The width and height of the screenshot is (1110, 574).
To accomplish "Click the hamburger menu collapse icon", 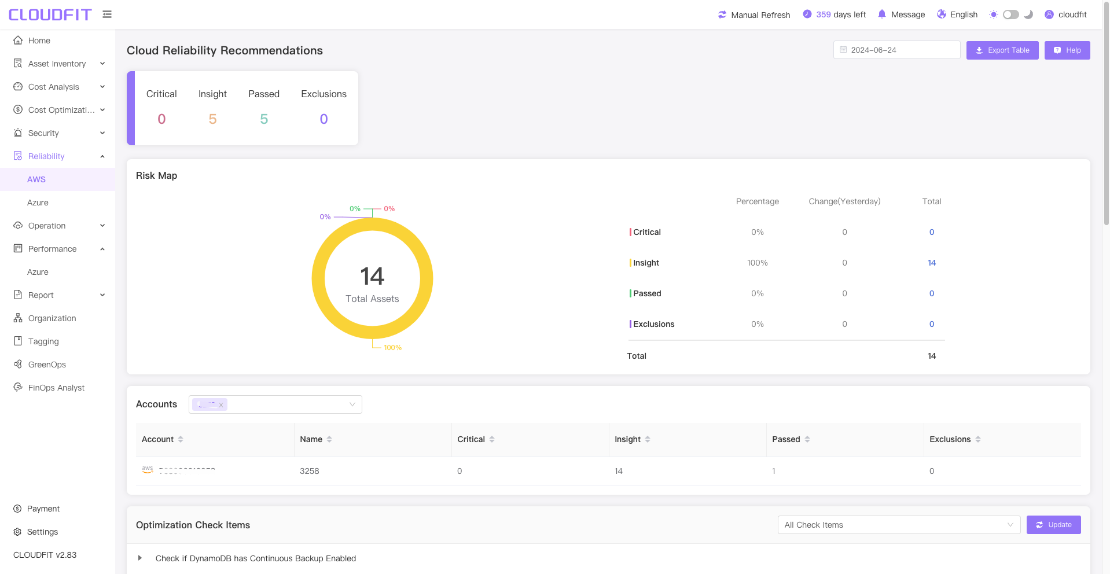I will tap(107, 14).
